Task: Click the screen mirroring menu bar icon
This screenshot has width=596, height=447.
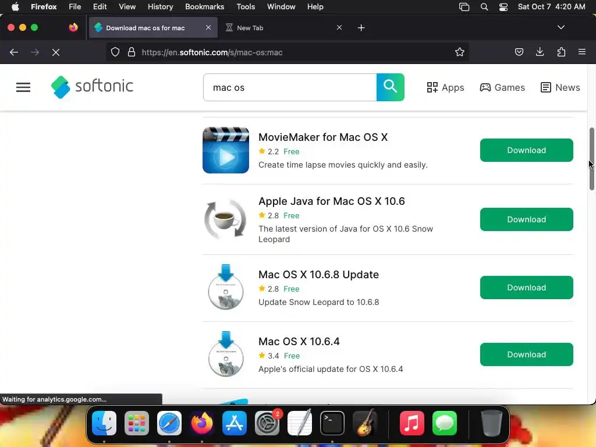Action: click(464, 7)
